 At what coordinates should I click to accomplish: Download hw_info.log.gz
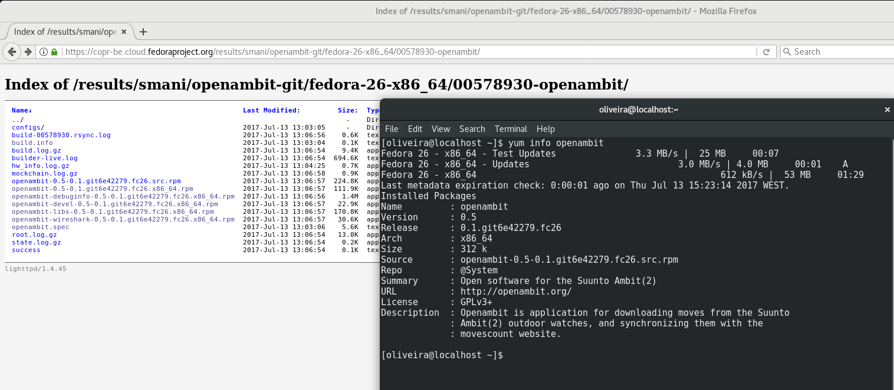41,166
